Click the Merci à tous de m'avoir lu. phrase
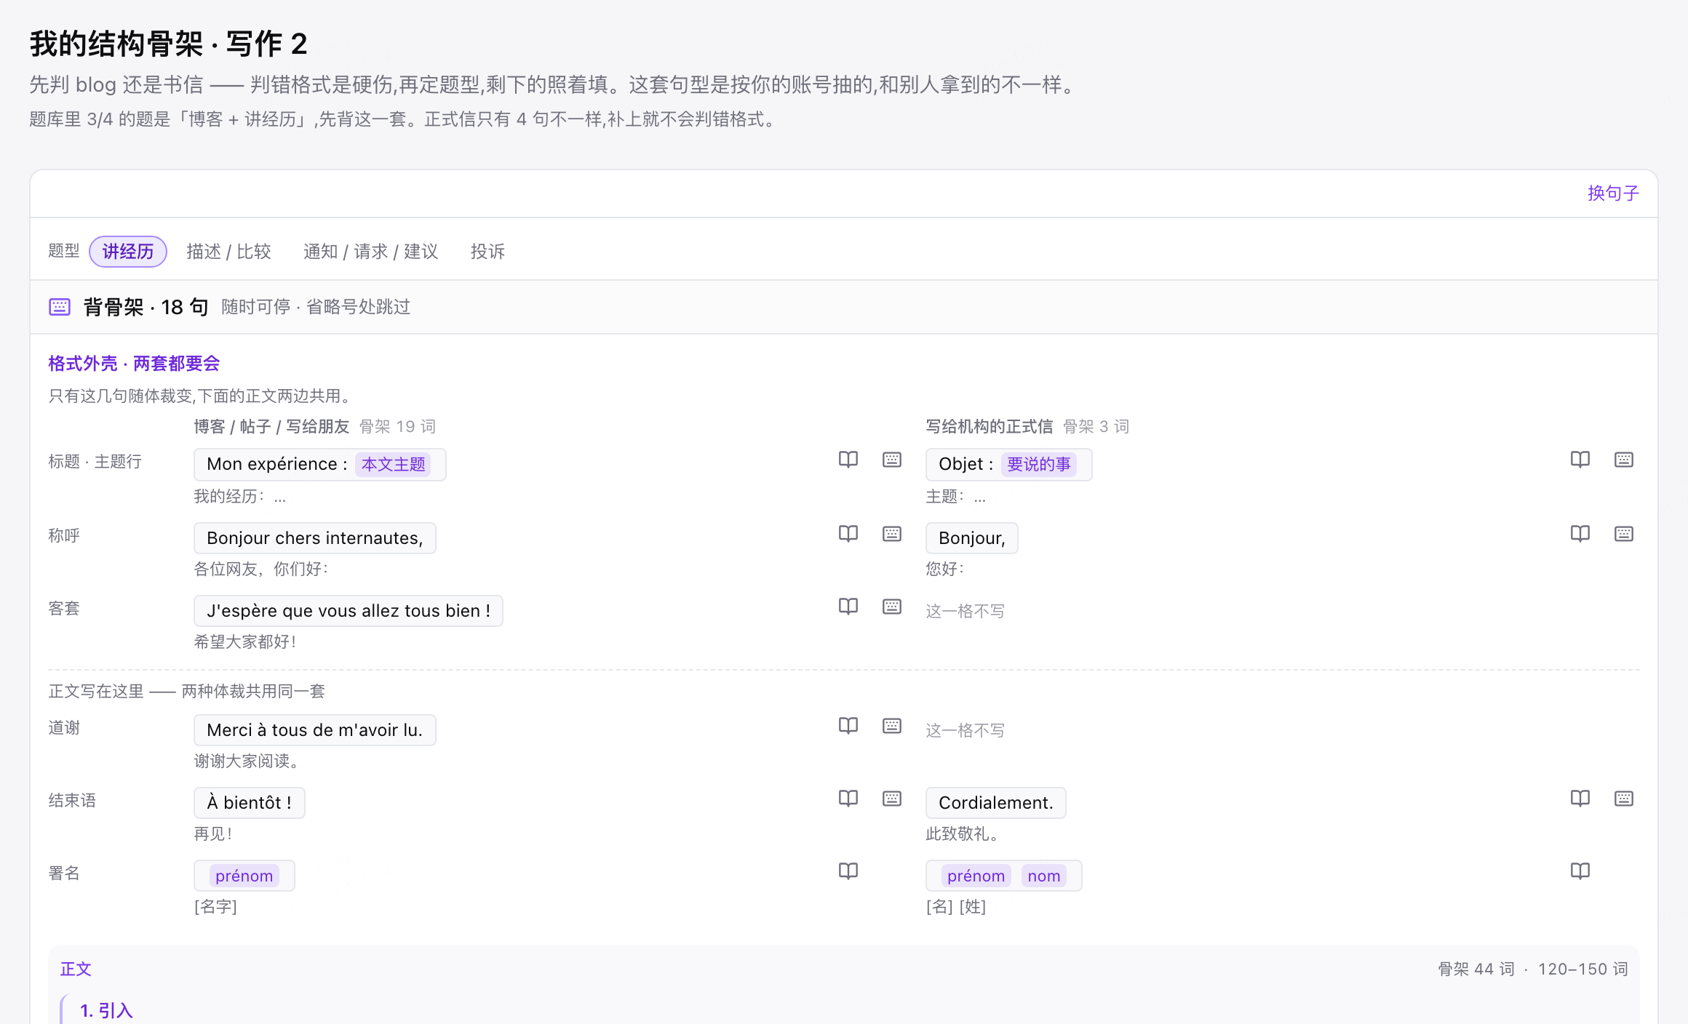This screenshot has height=1024, width=1688. click(314, 730)
